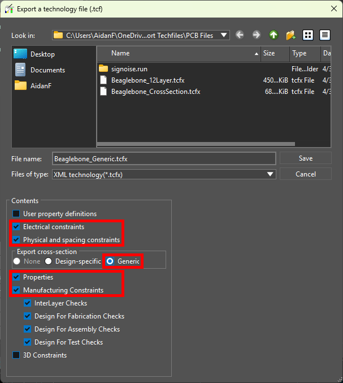
Task: Go to parent directory with green up arrow
Action: [273, 35]
